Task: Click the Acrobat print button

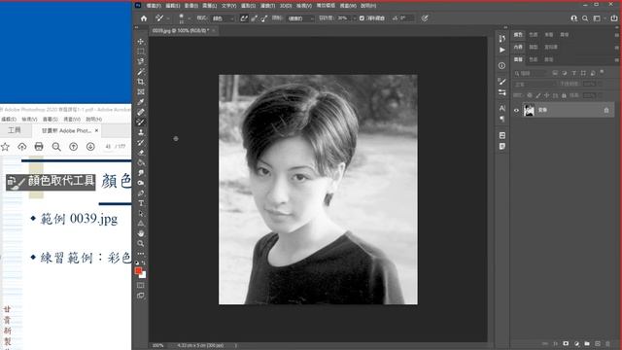Action: click(x=39, y=147)
